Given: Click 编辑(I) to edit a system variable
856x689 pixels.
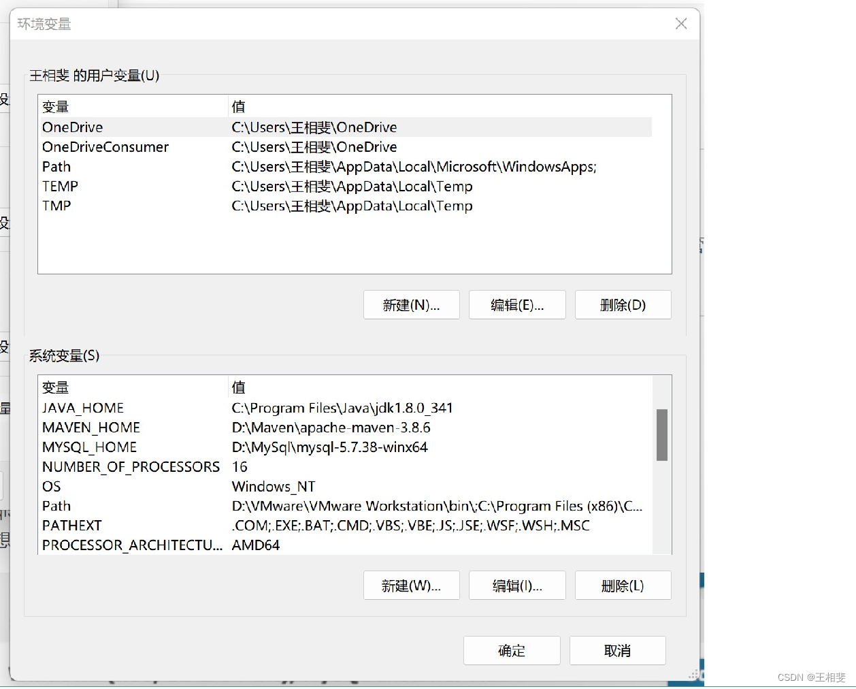Looking at the screenshot, I should point(517,585).
